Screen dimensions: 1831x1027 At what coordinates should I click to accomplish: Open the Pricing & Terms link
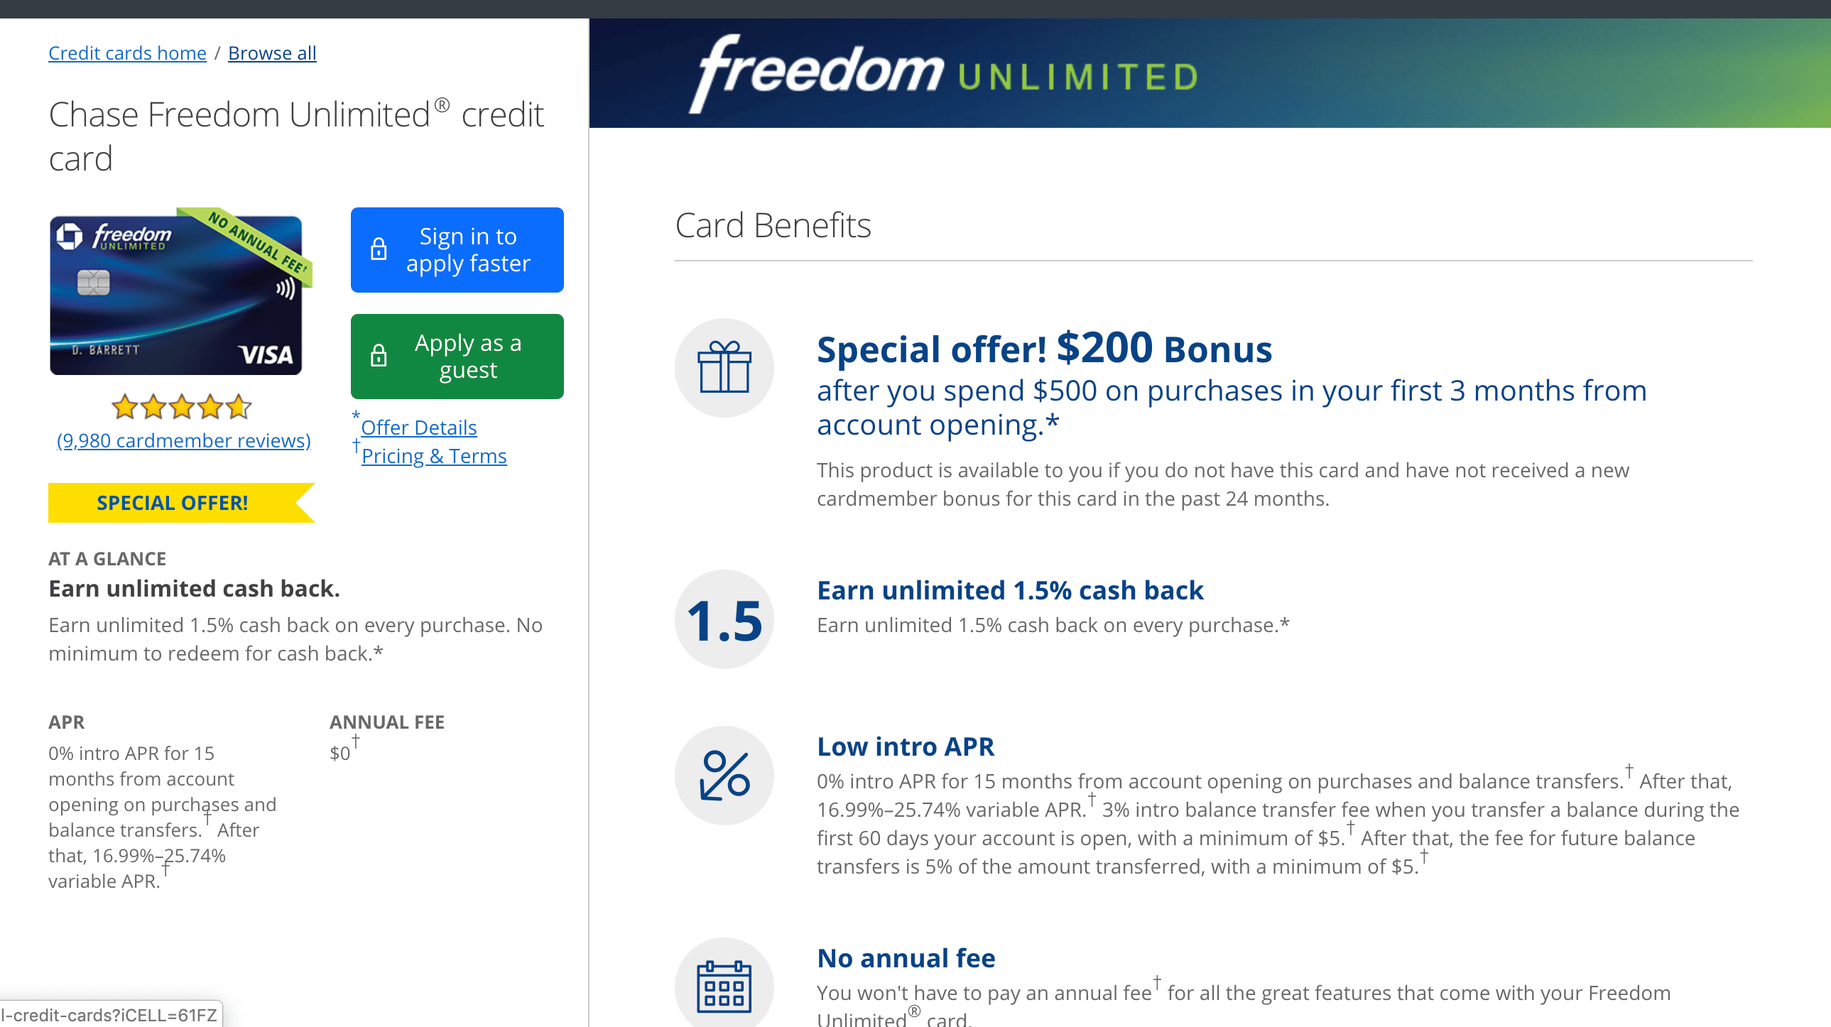pyautogui.click(x=433, y=456)
